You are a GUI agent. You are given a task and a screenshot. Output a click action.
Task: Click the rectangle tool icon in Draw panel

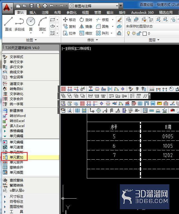52,20
